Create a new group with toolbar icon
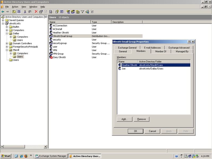The height and width of the screenshot is (159, 212). pos(73,12)
